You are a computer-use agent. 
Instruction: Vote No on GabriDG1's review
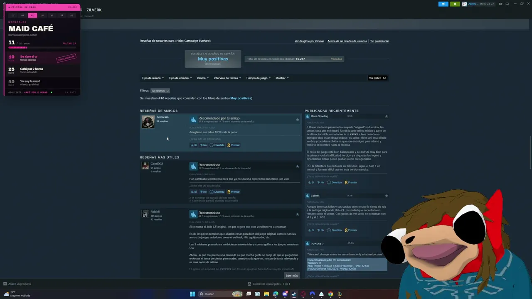203,192
